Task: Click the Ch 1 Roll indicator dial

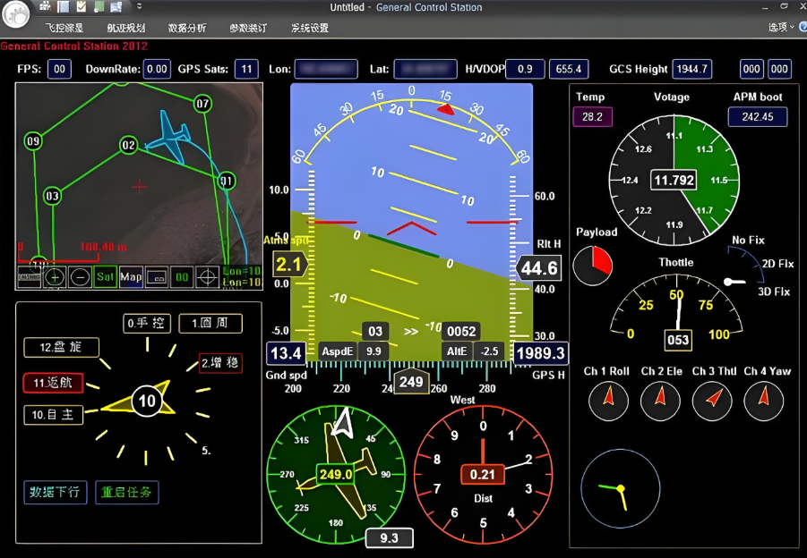Action: point(608,400)
